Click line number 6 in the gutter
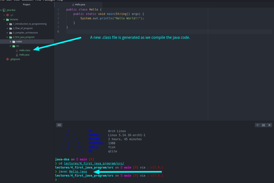Viewport: 274px width, 183px height. [x=58, y=31]
